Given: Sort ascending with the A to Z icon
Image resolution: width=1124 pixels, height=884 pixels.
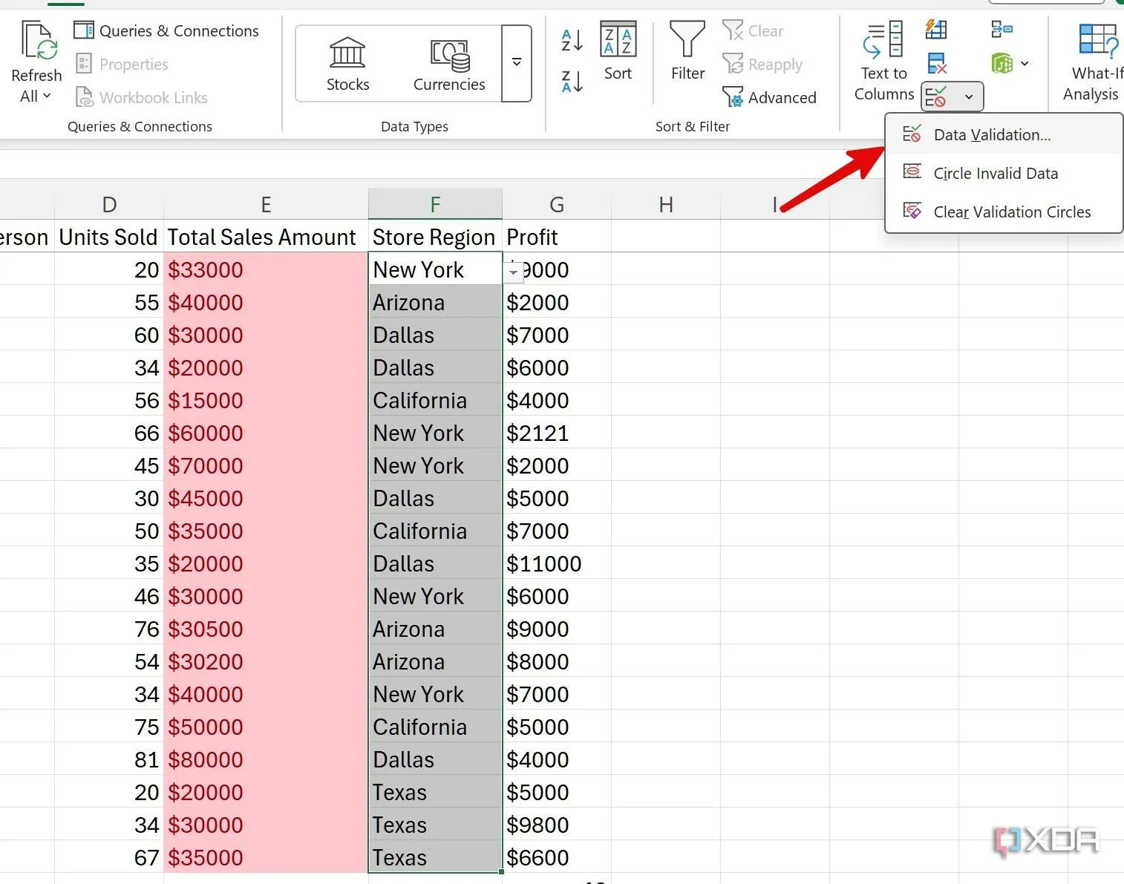Looking at the screenshot, I should coord(572,40).
